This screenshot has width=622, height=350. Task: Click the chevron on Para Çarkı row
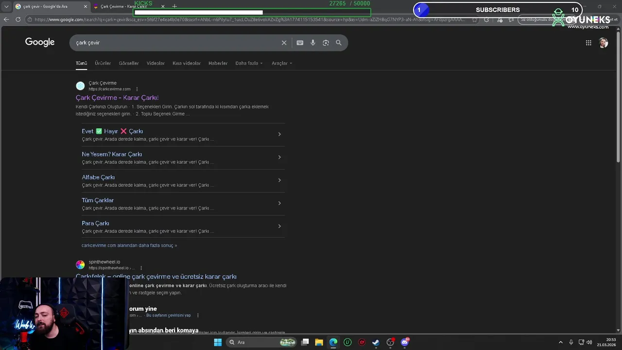coord(279,226)
